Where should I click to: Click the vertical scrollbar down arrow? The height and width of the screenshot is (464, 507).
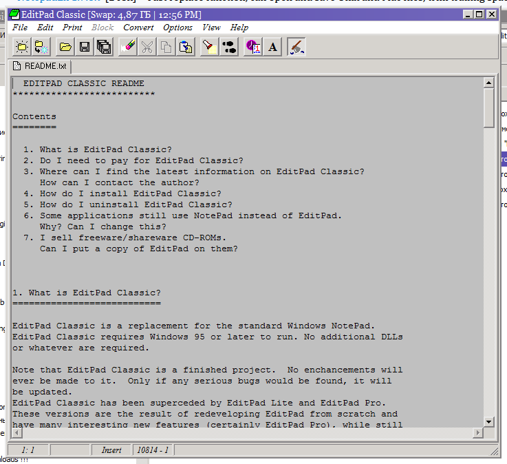click(x=488, y=421)
